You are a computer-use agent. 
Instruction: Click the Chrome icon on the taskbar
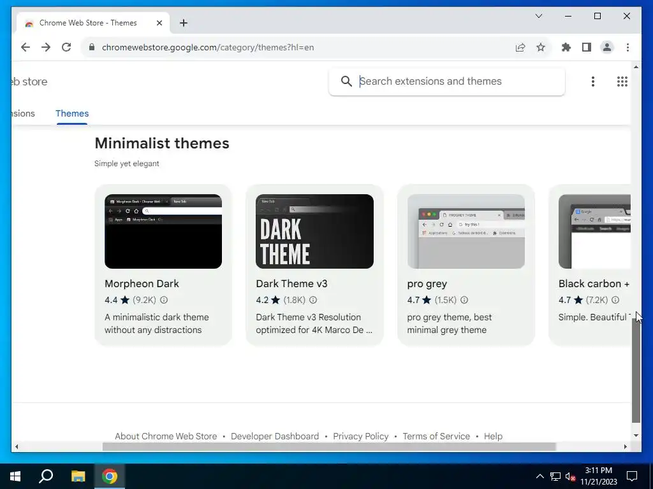click(x=110, y=476)
